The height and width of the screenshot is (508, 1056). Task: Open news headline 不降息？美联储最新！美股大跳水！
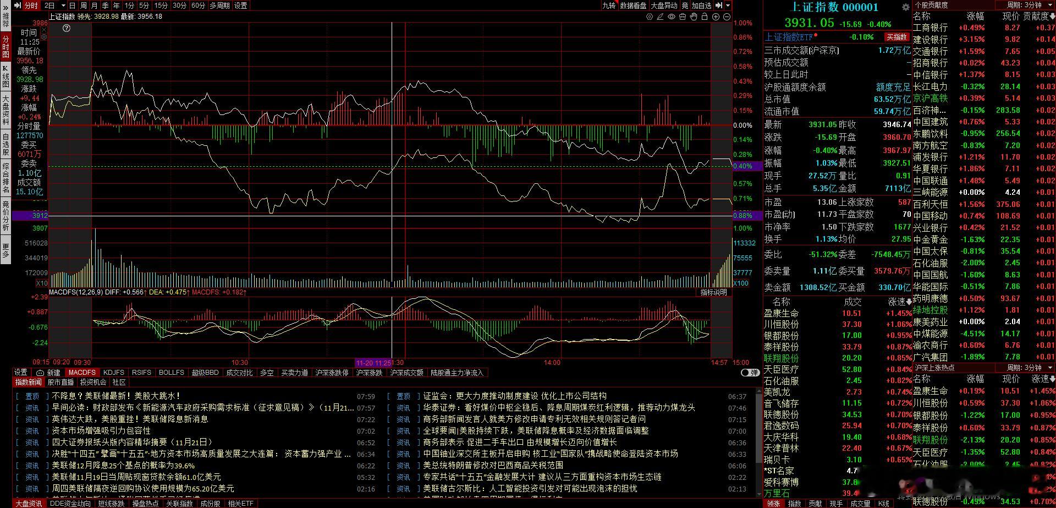pos(116,396)
